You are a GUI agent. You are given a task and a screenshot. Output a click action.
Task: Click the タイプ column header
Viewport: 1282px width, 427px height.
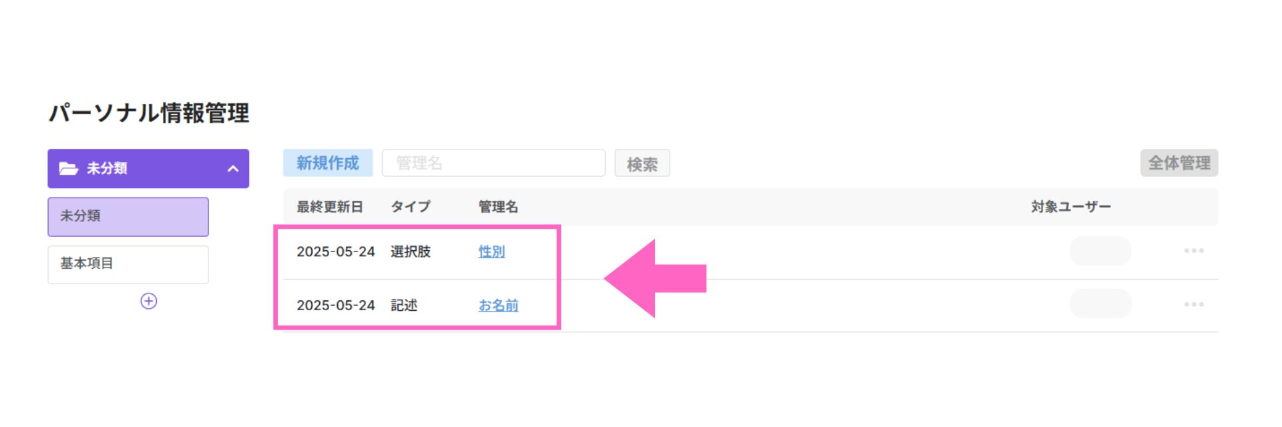(x=411, y=207)
